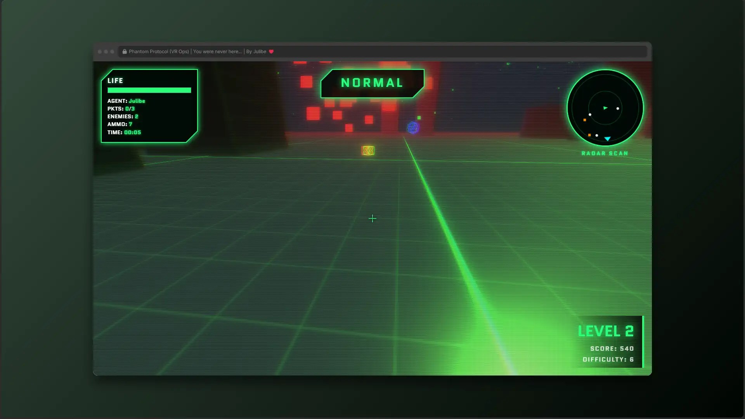This screenshot has height=419, width=745.
Task: Shoot the blue wireframe sphere enemy
Action: point(413,128)
